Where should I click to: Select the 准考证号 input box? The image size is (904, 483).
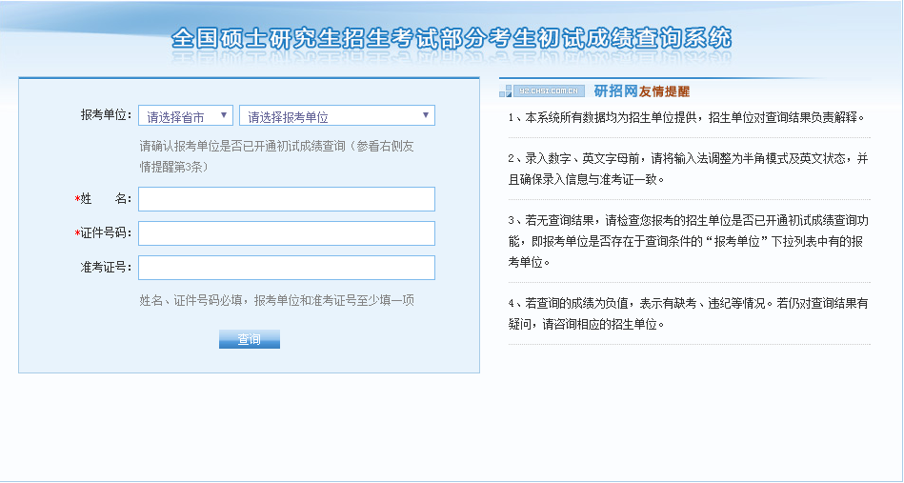(286, 268)
